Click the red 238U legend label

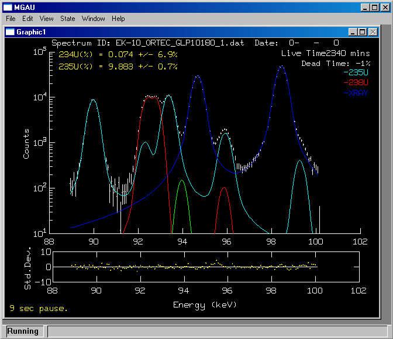point(356,82)
